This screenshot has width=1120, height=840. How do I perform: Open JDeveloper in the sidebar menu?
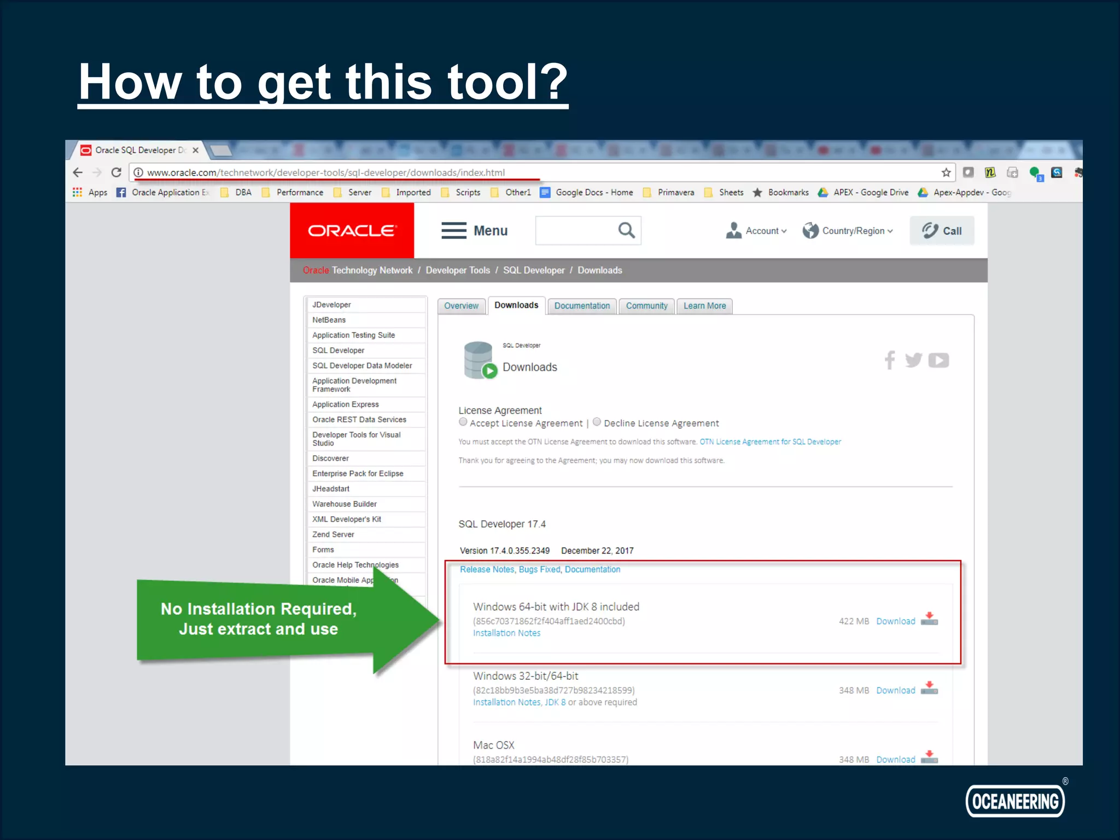(366, 305)
